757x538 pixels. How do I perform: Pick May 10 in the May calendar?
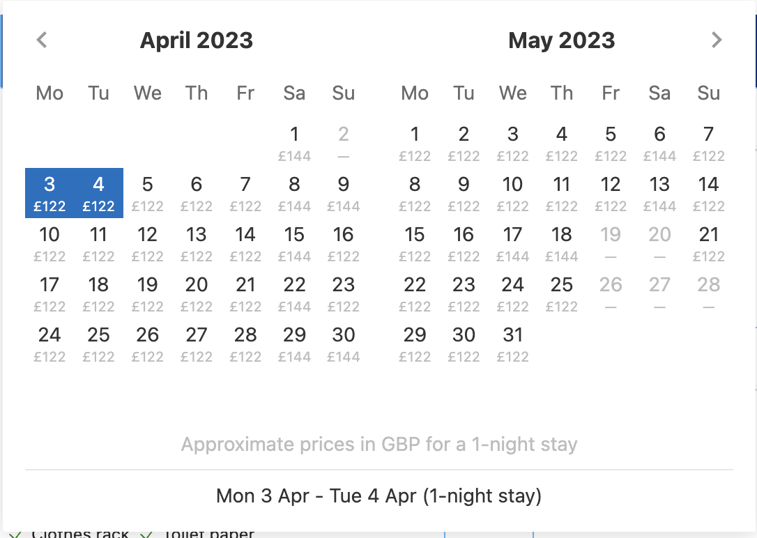[513, 193]
